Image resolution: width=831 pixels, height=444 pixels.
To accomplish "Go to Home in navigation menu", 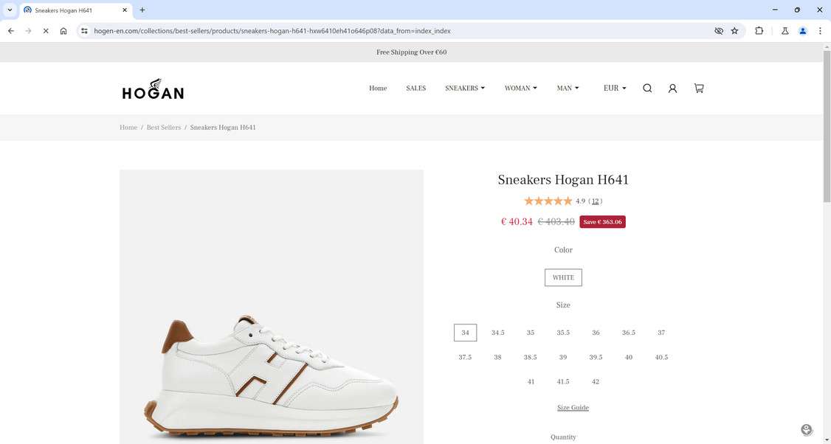I will tap(378, 89).
